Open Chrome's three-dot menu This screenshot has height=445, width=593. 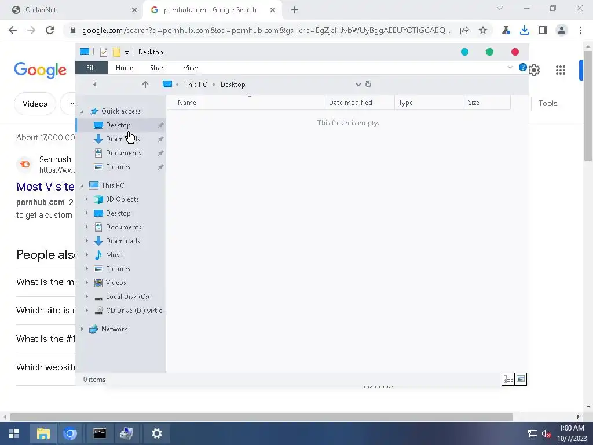(580, 30)
